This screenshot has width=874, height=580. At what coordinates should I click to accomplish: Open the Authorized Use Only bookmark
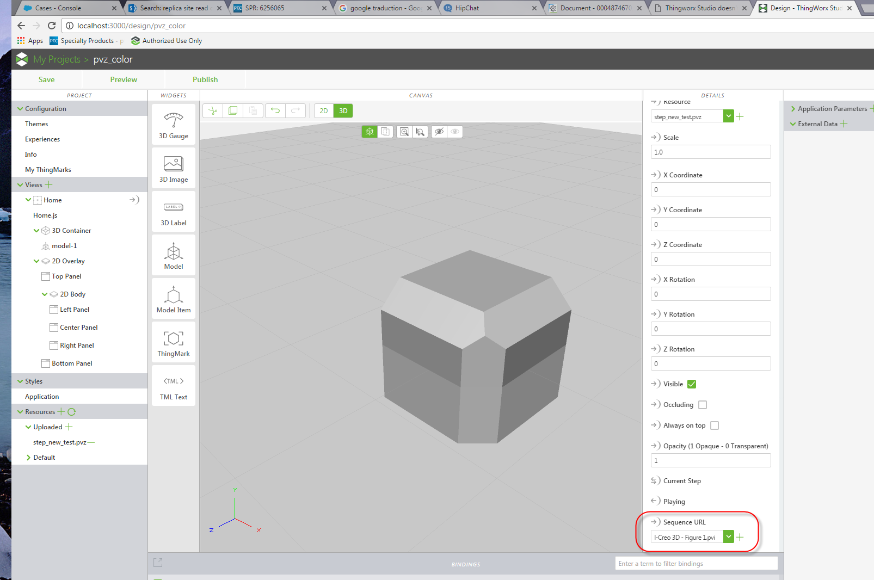[x=167, y=41]
